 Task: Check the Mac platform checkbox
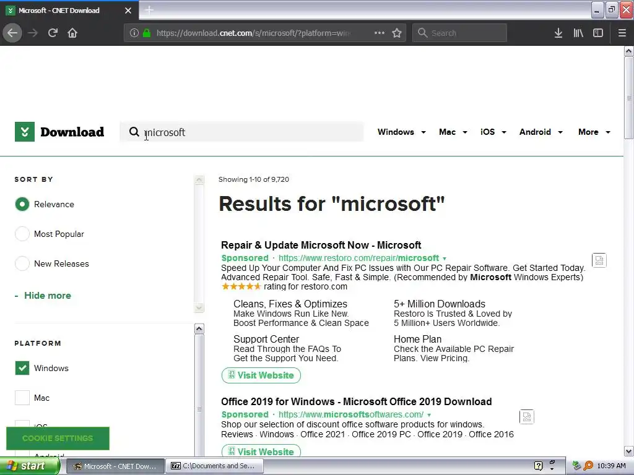[22, 398]
